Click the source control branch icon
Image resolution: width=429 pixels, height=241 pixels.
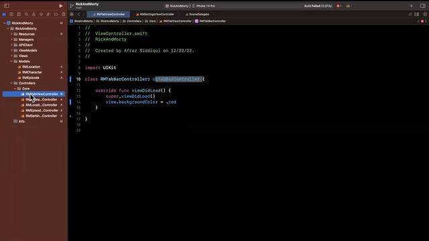(x=72, y=6)
